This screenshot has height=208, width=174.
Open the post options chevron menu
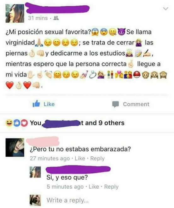[x=165, y=9]
